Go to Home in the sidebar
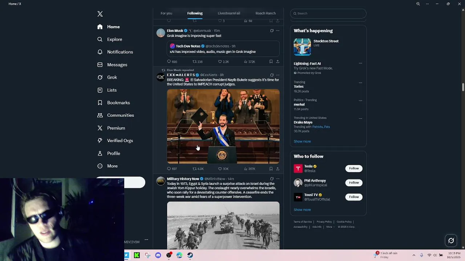Image resolution: width=465 pixels, height=261 pixels. pos(109,27)
